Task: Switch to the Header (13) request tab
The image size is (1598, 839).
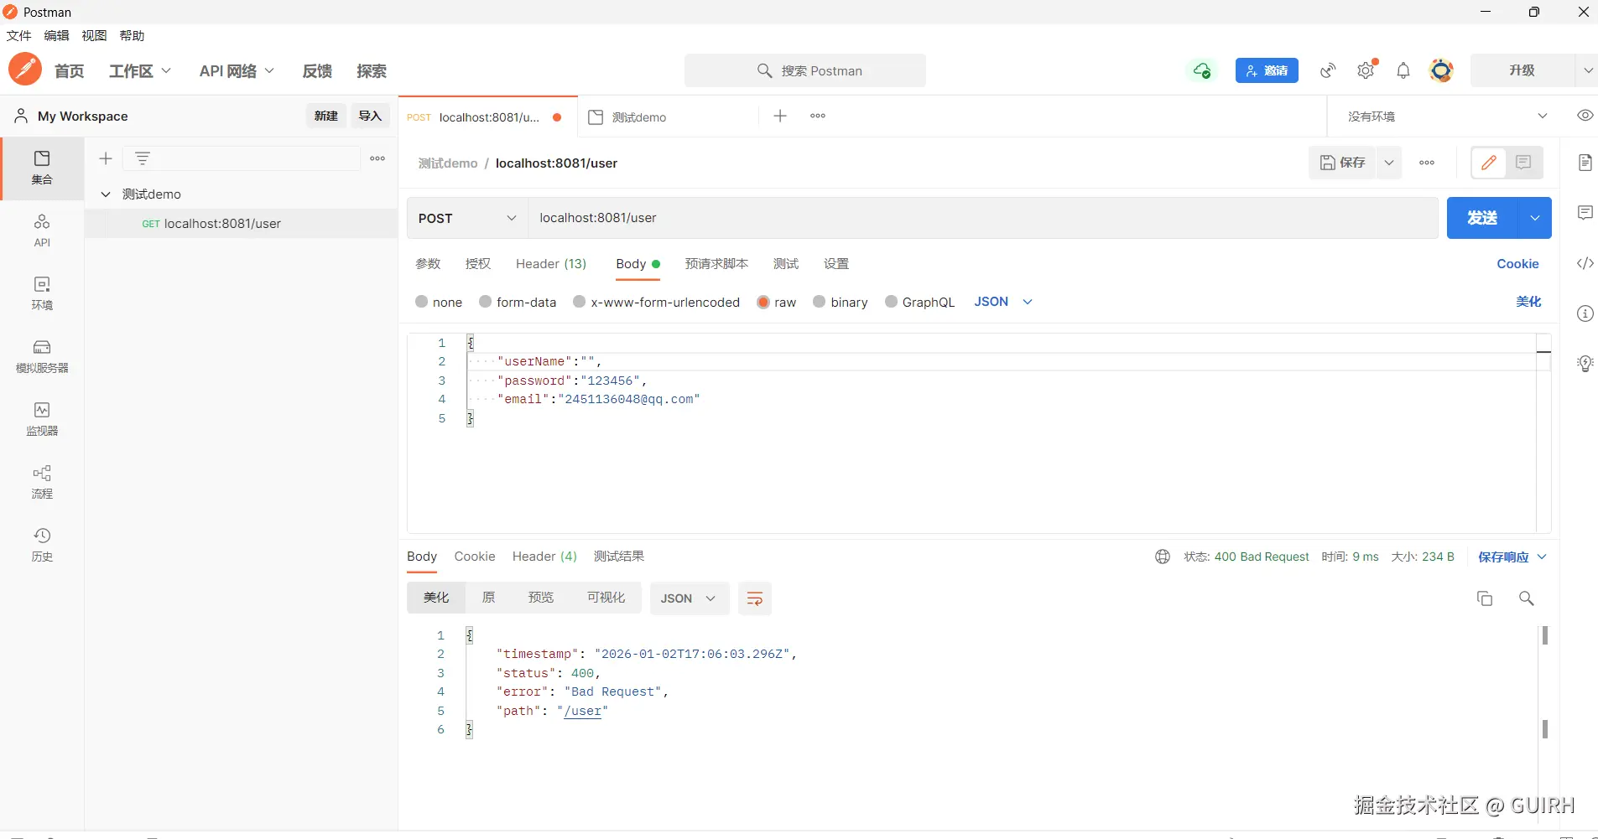Action: pos(550,264)
